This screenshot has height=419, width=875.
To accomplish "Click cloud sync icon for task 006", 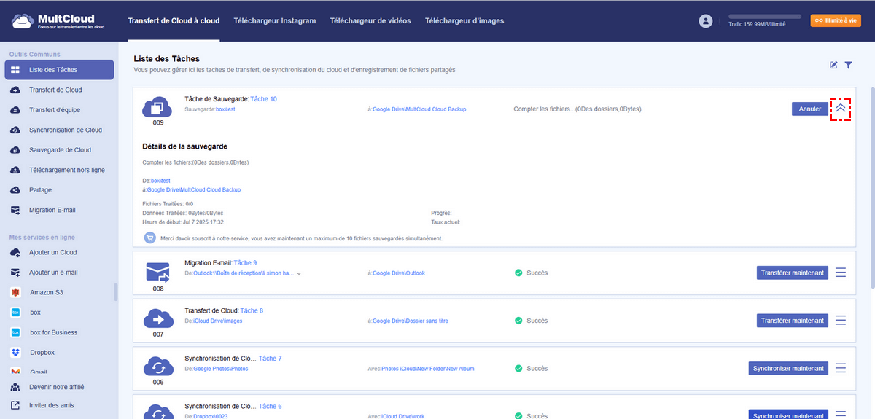I will tap(157, 367).
